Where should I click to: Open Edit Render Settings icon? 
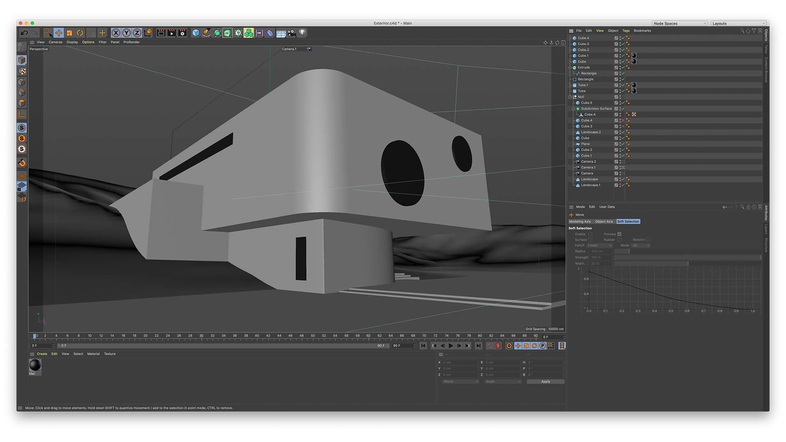tap(183, 33)
